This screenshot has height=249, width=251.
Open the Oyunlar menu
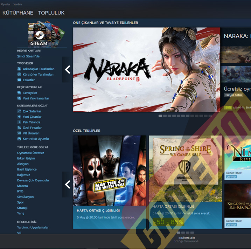[x=6, y=4]
